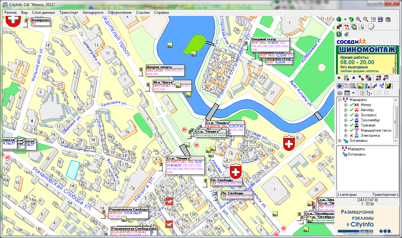Click the document with red point icon

pos(346,78)
